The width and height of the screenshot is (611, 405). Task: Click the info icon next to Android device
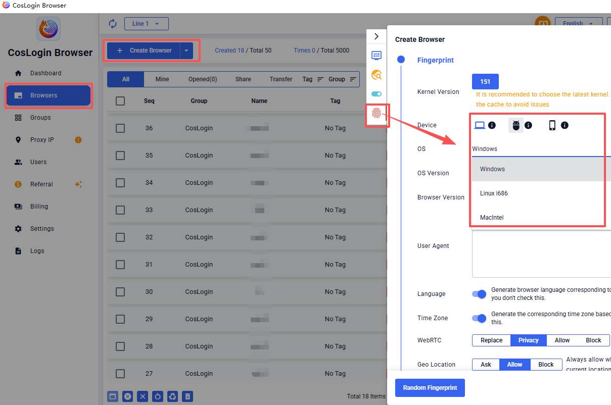(x=528, y=125)
